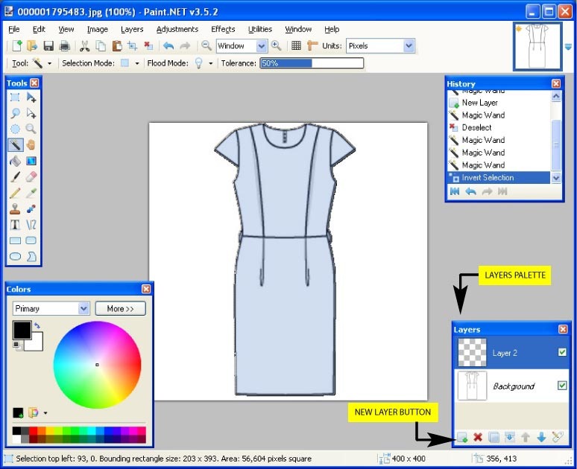Select the Magic Wand tool in Tools
The height and width of the screenshot is (469, 577).
(15, 145)
